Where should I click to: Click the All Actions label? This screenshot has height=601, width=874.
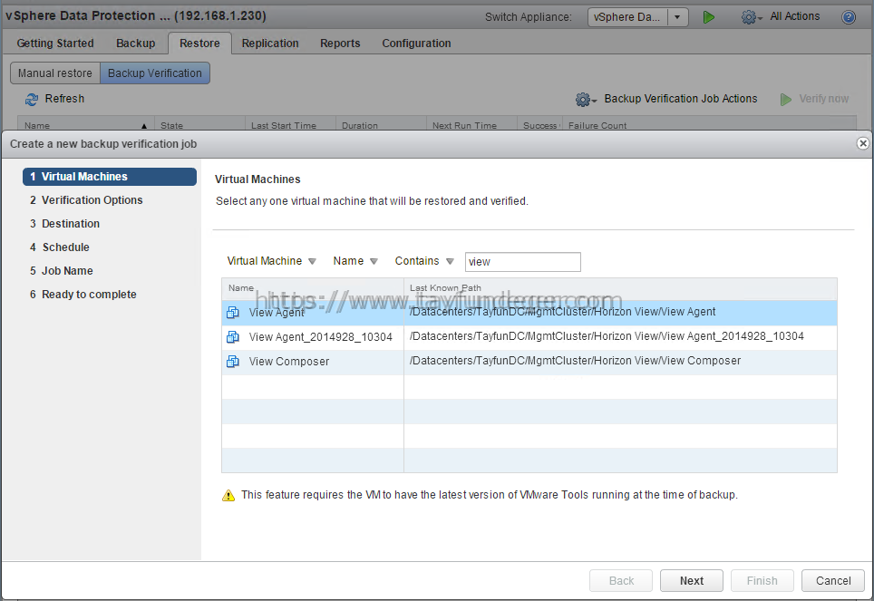(x=795, y=16)
